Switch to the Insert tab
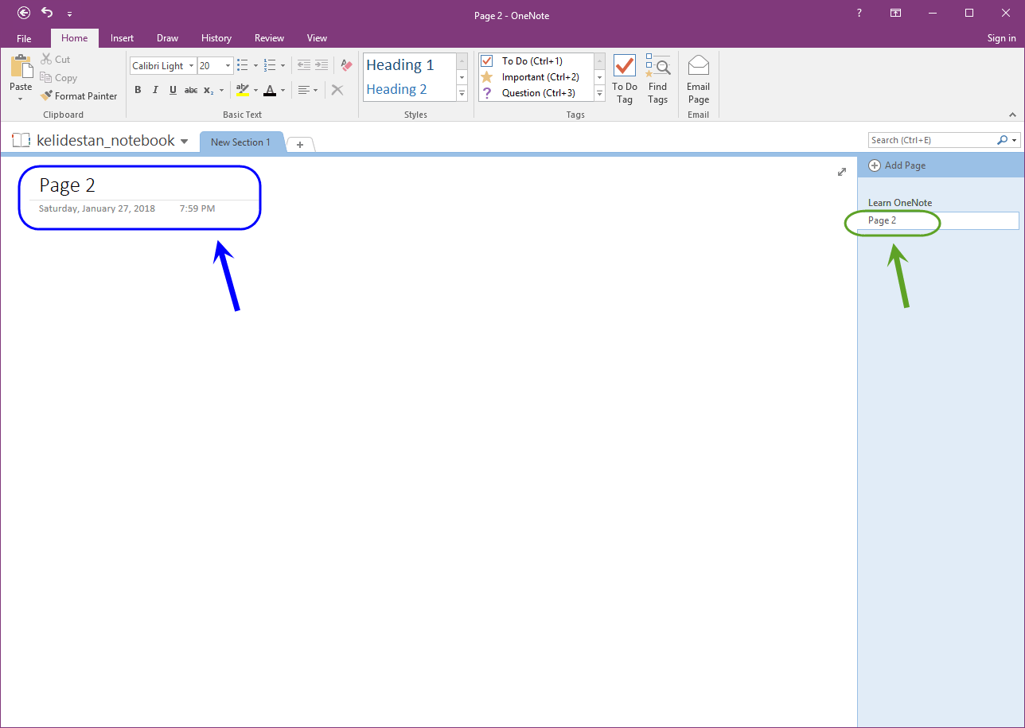 122,38
